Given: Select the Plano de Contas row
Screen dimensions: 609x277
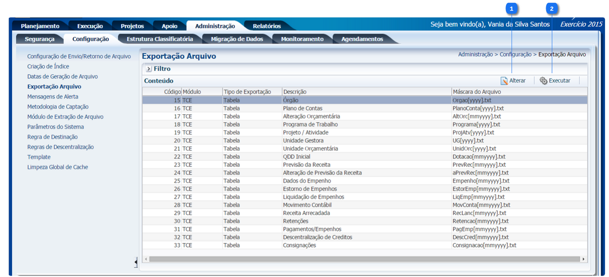Looking at the screenshot, I should [x=302, y=108].
